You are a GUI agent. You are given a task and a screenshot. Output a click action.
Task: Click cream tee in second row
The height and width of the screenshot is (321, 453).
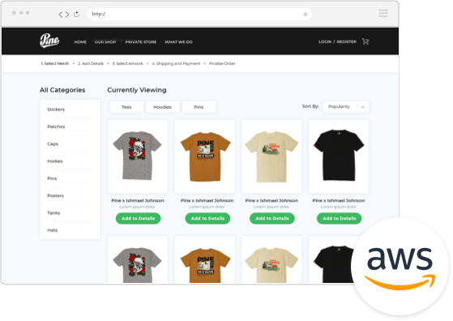tap(271, 259)
